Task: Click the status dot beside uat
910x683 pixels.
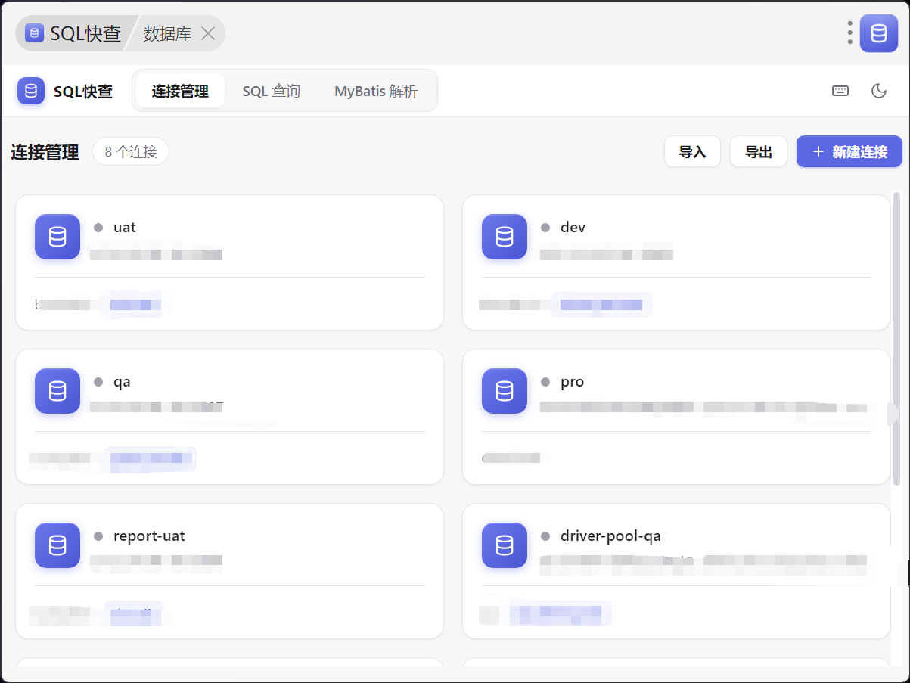Action: tap(98, 227)
